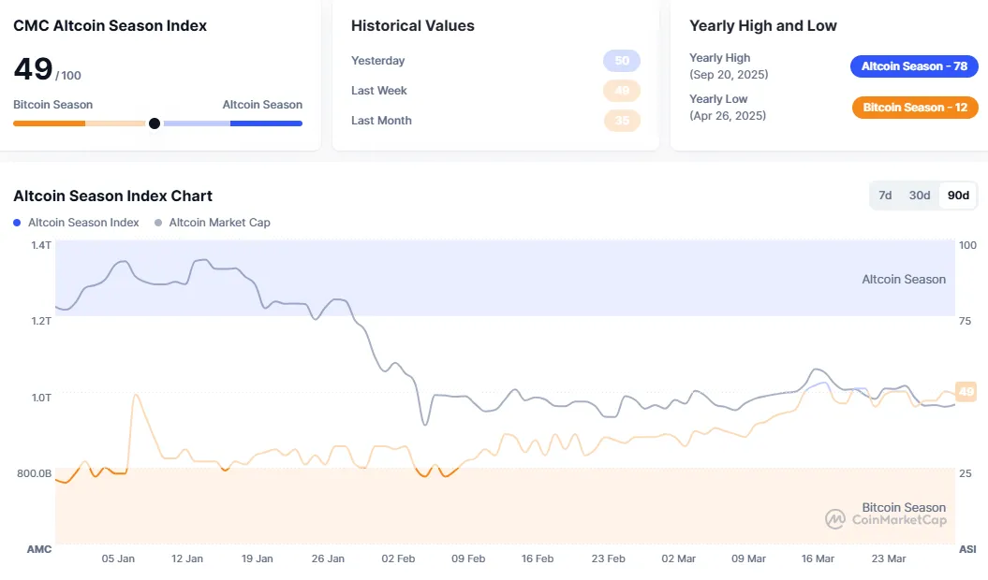
Task: Click the Altcoin Season zone label inside chart
Action: 903,279
